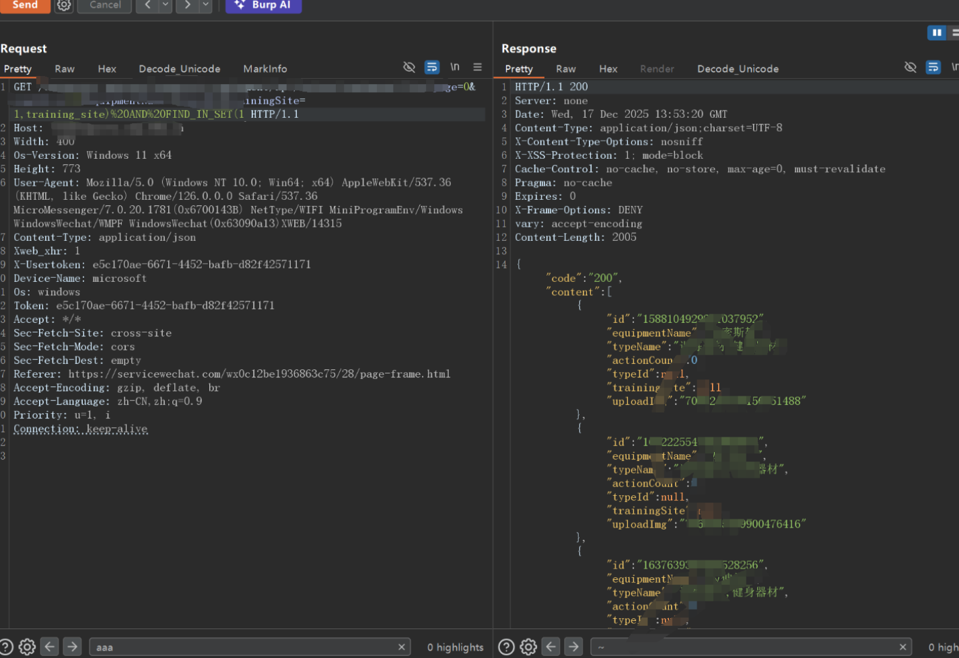Image resolution: width=959 pixels, height=658 pixels.
Task: Click the Cancel button
Action: point(105,5)
